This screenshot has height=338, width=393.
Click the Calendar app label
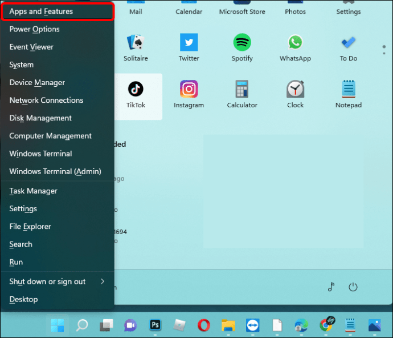point(189,11)
